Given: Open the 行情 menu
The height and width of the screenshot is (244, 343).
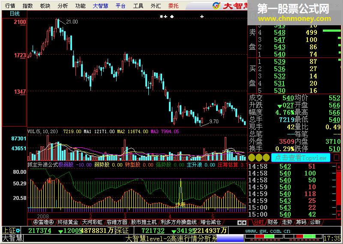Looking at the screenshot, I should (10, 6).
